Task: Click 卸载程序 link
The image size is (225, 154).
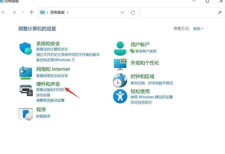Action: tap(43, 116)
